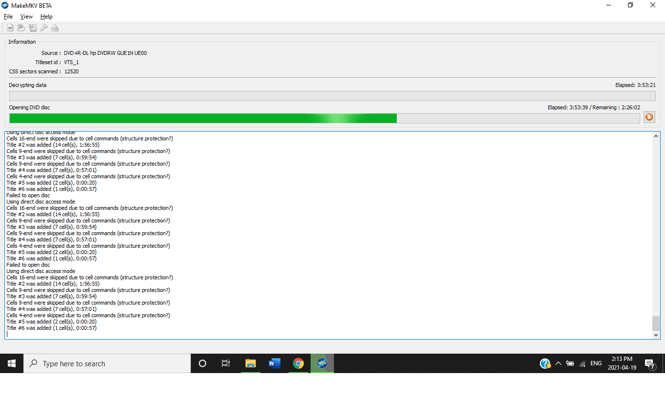Screen dimensions: 665x410
Task: Click the Get Help question mark tray icon
Action: point(545,363)
